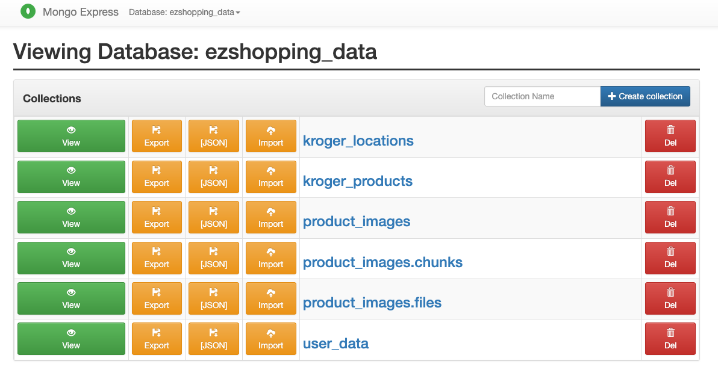View the kroger_locations collection

pyautogui.click(x=71, y=136)
